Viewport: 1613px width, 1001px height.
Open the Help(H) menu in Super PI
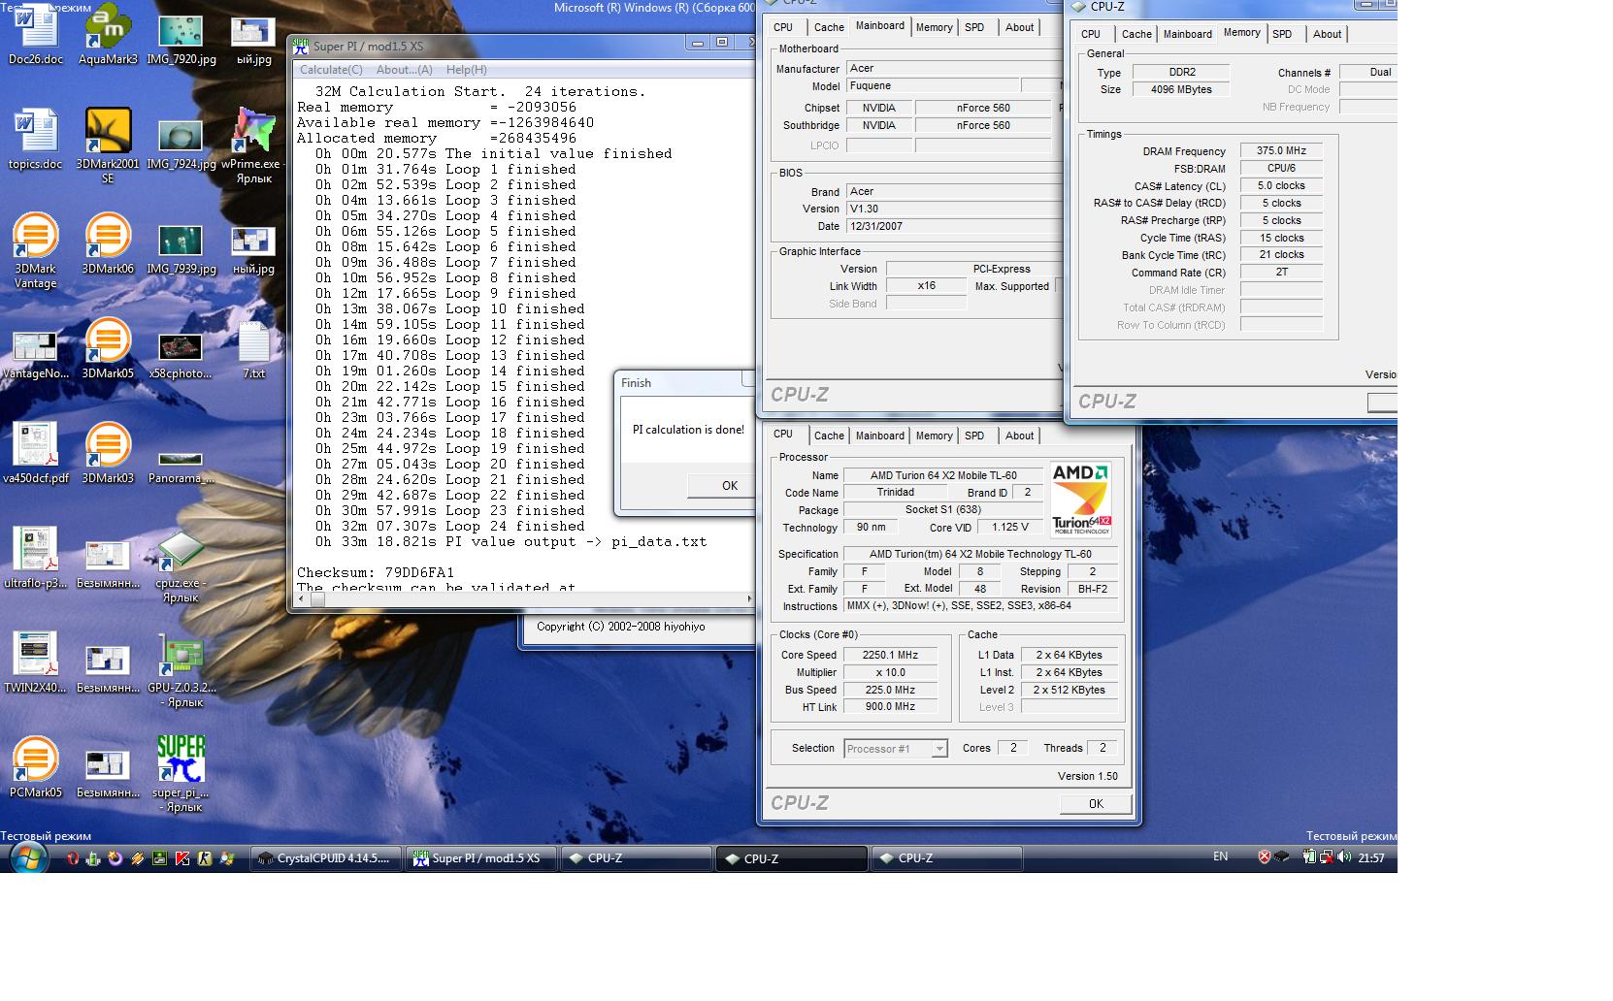click(x=467, y=70)
